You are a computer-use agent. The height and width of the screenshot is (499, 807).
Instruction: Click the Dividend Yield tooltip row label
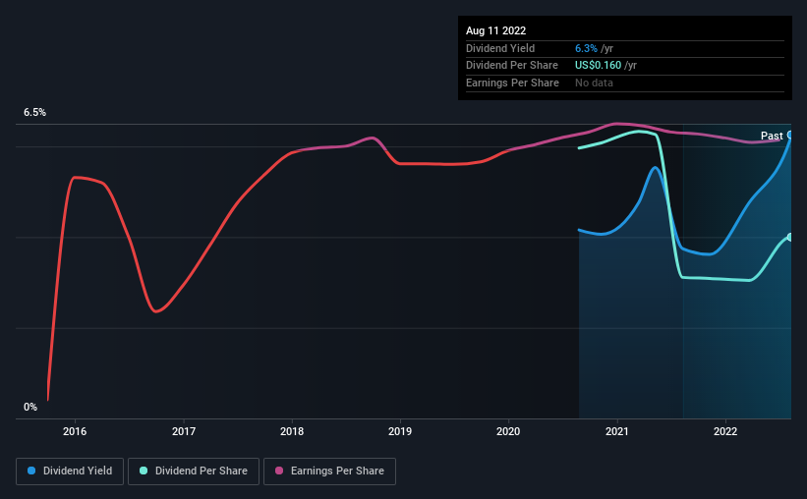coord(500,48)
